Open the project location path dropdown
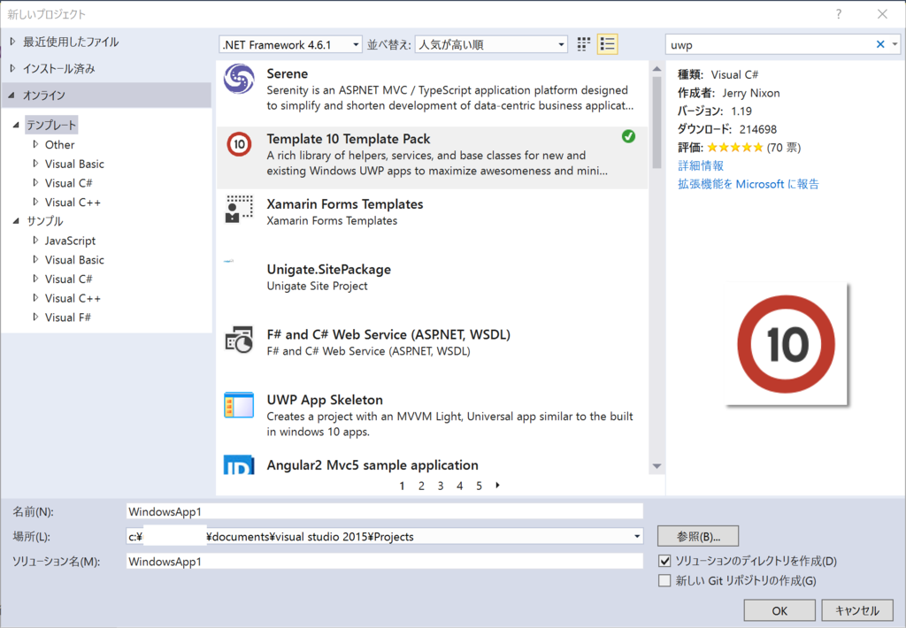Screen dimensions: 906x628 pyautogui.click(x=637, y=537)
